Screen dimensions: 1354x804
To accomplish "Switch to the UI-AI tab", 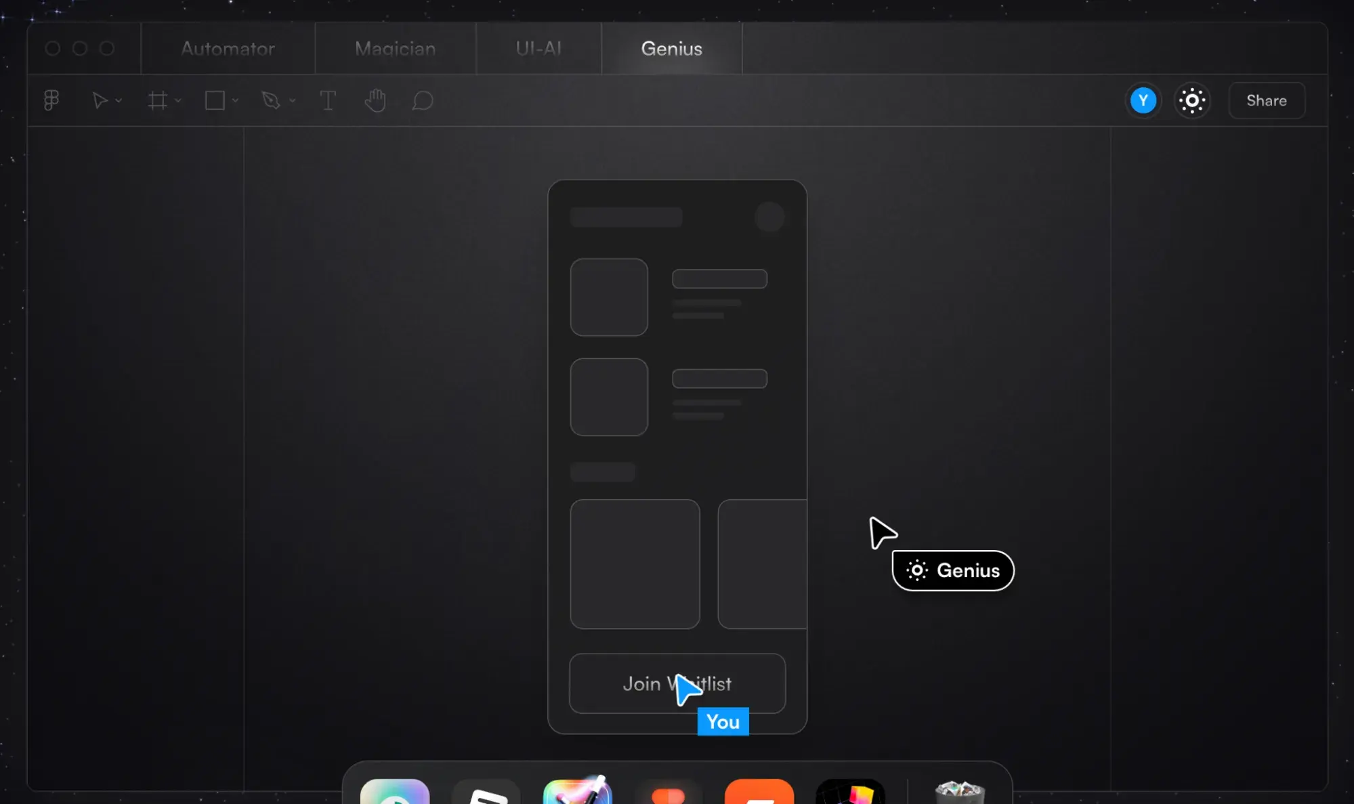I will tap(538, 48).
